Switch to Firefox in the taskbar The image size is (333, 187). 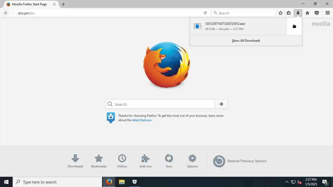tap(109, 182)
